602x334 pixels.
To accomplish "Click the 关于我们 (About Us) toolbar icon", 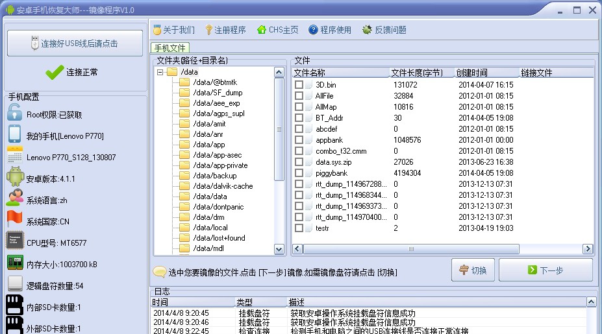I will click(x=157, y=30).
